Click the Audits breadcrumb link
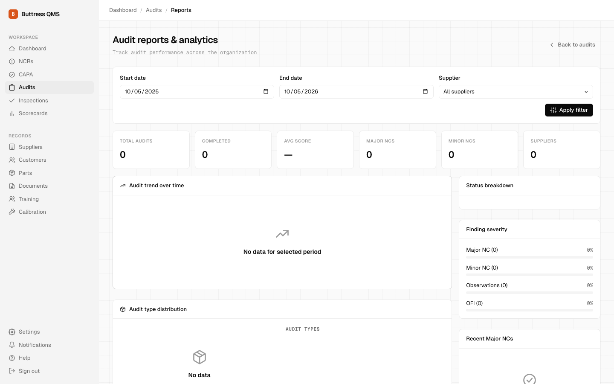The image size is (614, 384). point(153,10)
